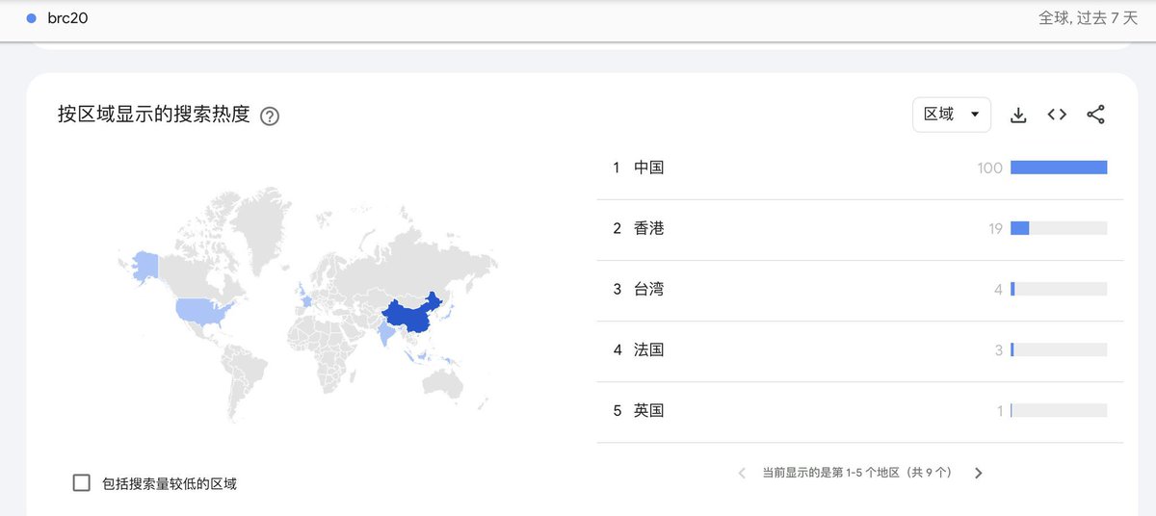Open the search heat help icon
This screenshot has width=1156, height=516.
270,116
